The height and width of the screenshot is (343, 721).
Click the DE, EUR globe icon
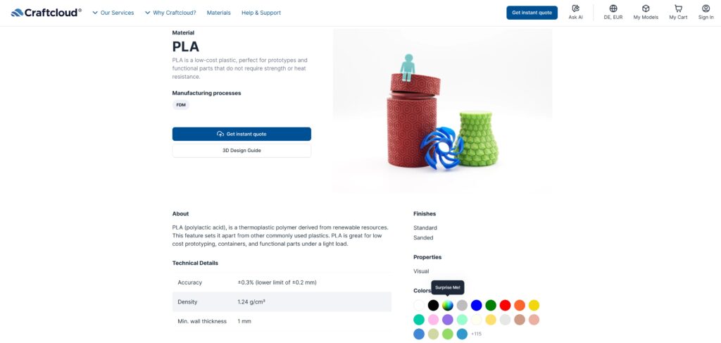tap(613, 8)
